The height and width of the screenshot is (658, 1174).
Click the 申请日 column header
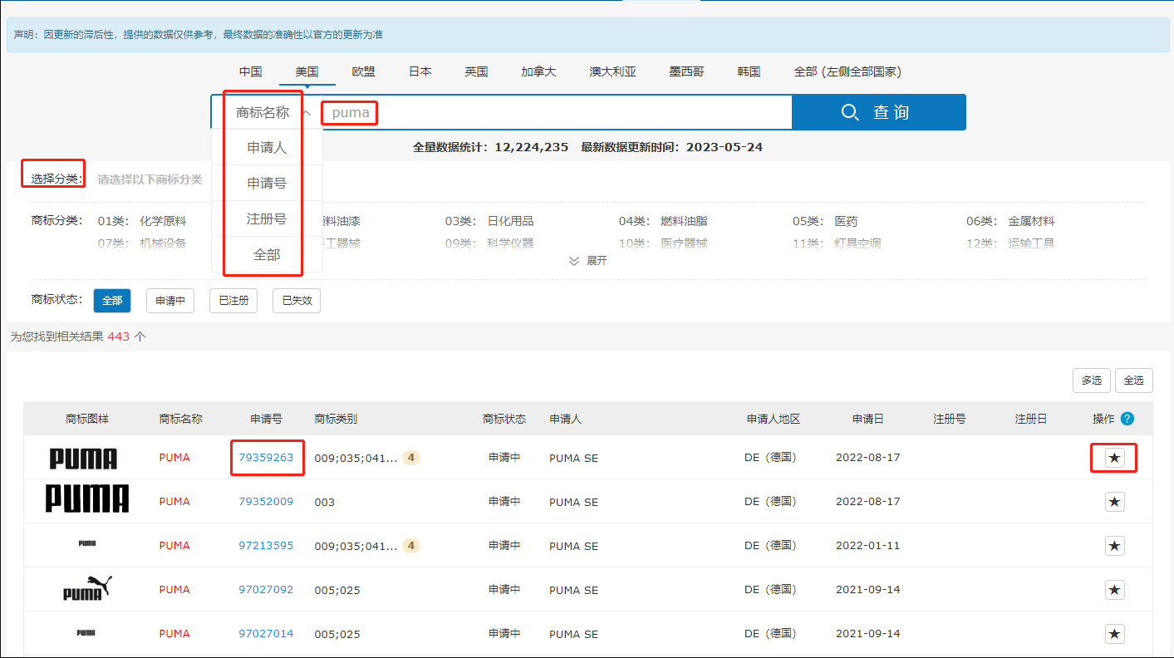[x=867, y=419]
